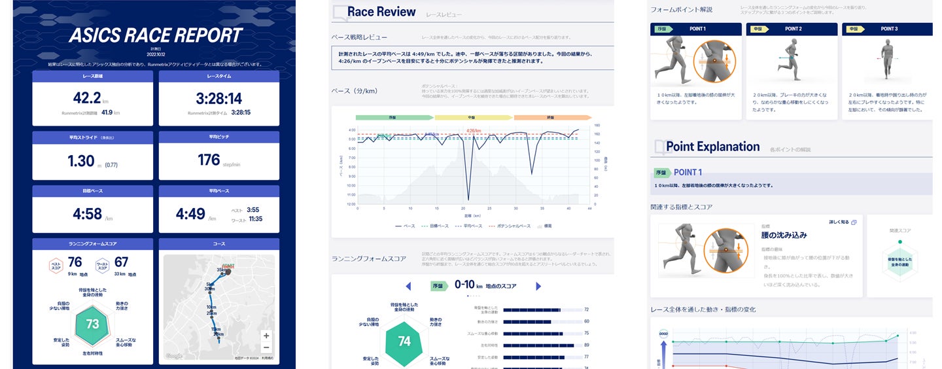942x369 pixels.
Task: Click the POINT 2 runner illustration
Action: [791, 60]
